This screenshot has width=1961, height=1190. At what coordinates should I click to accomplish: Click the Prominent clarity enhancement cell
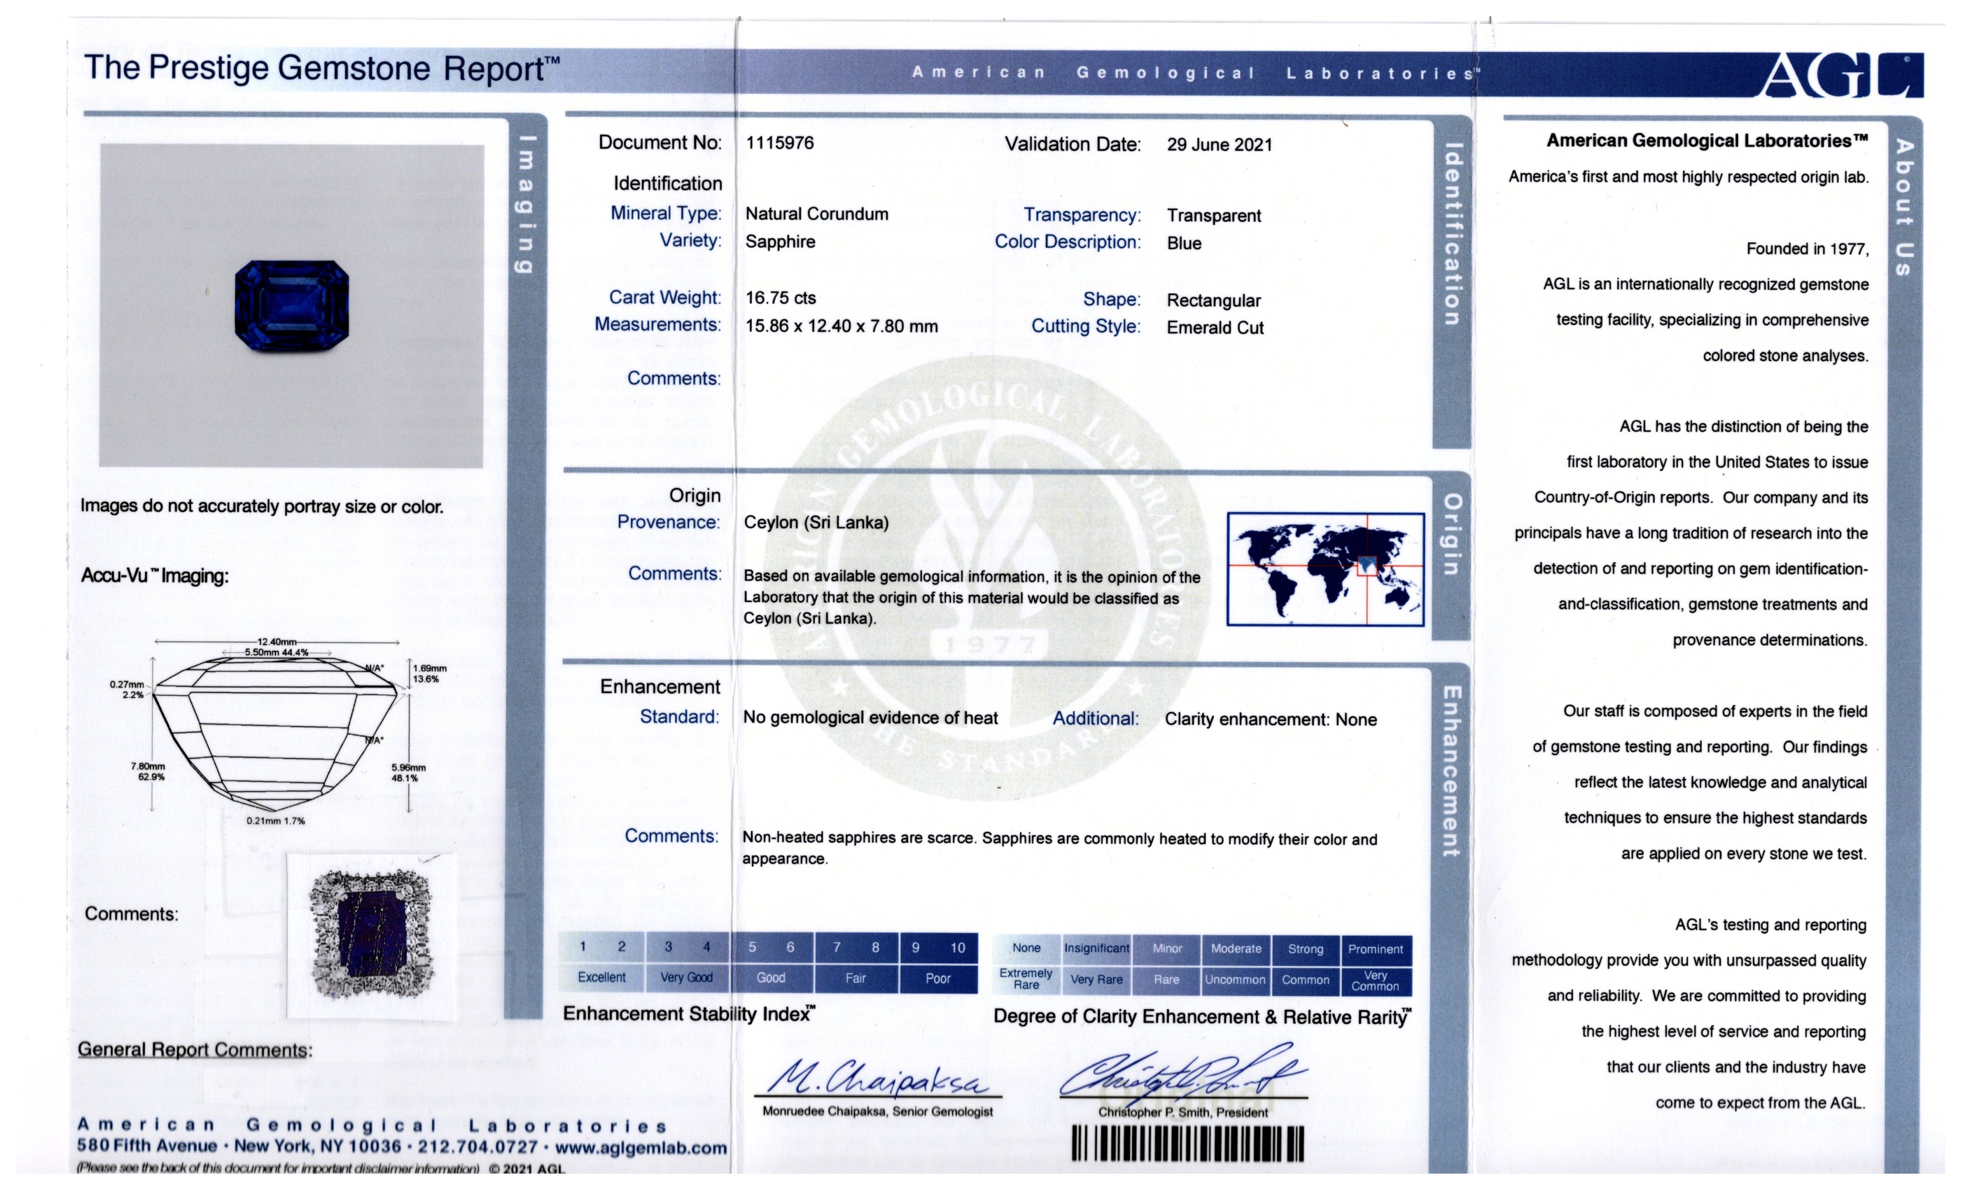click(1375, 949)
